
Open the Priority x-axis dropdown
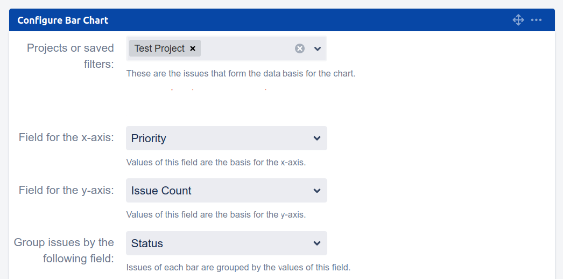tap(226, 138)
